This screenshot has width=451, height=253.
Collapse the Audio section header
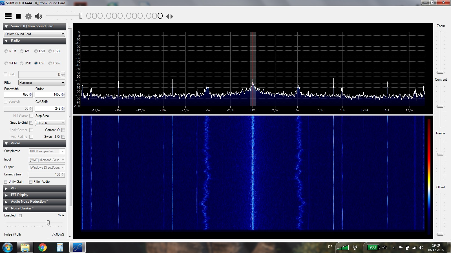[x=34, y=143]
